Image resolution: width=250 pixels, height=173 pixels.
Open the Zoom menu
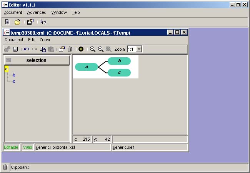[x=45, y=40]
